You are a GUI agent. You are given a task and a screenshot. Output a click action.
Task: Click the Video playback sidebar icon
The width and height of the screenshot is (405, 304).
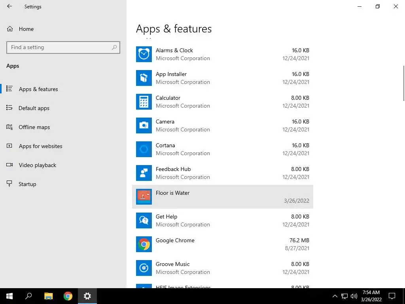tap(9, 165)
